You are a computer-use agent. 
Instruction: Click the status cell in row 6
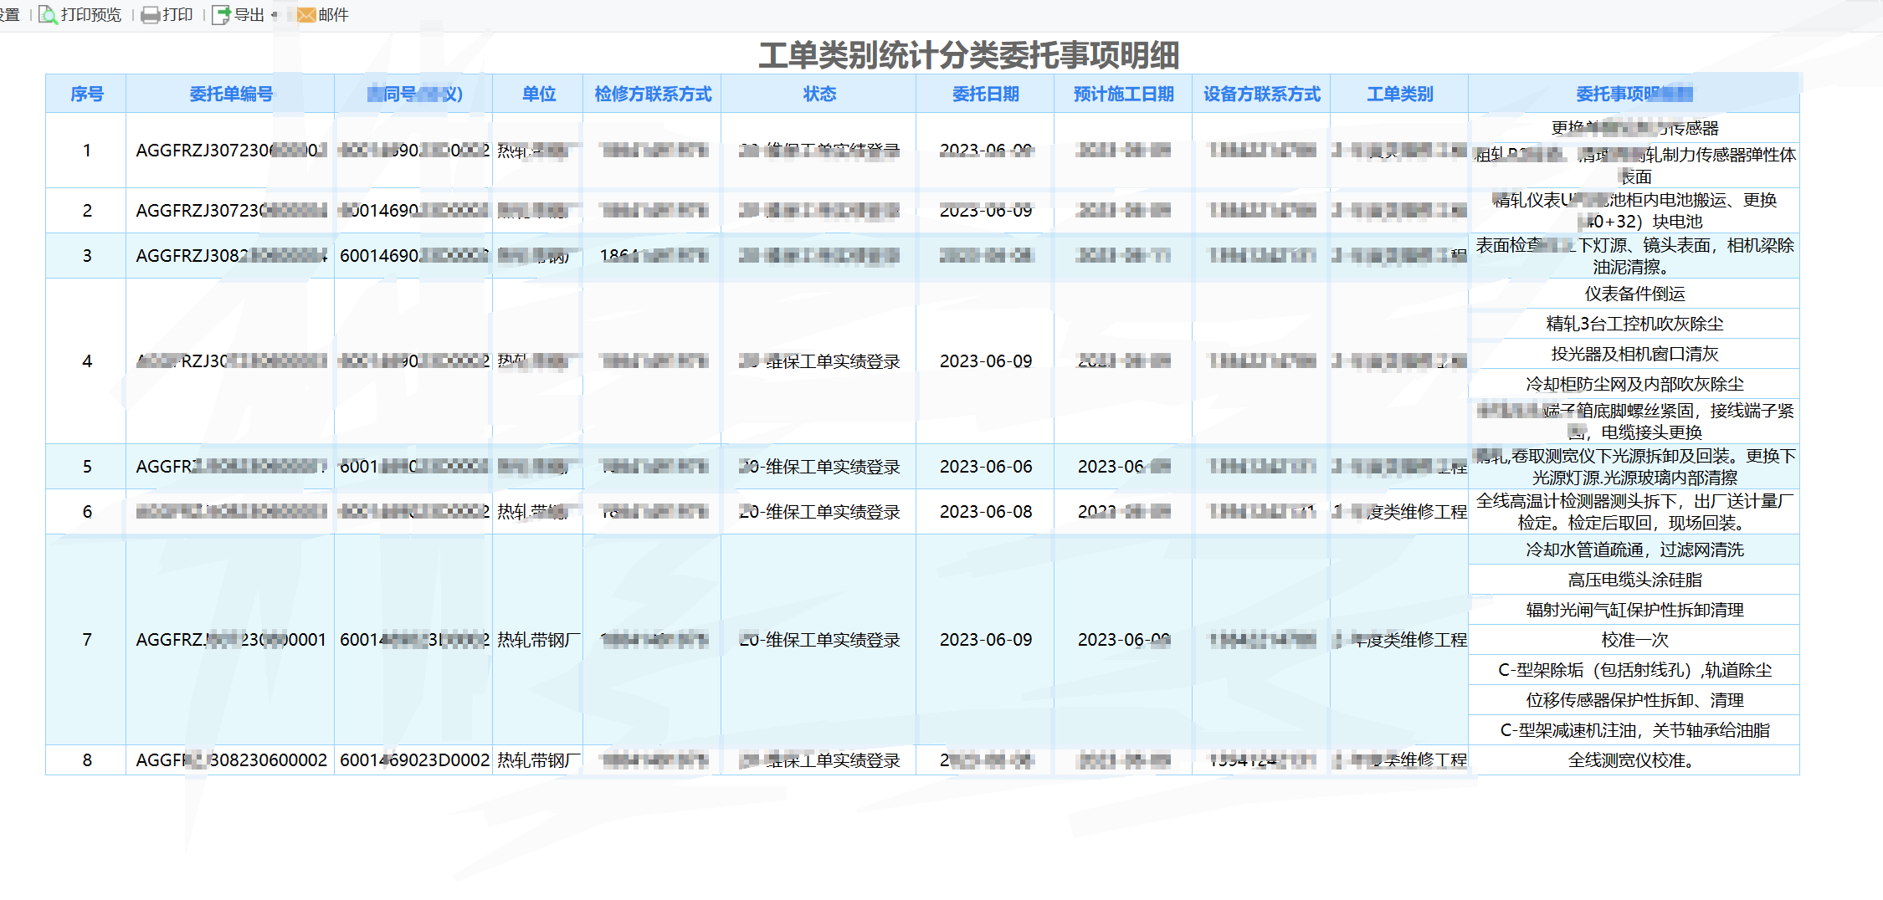(x=819, y=512)
